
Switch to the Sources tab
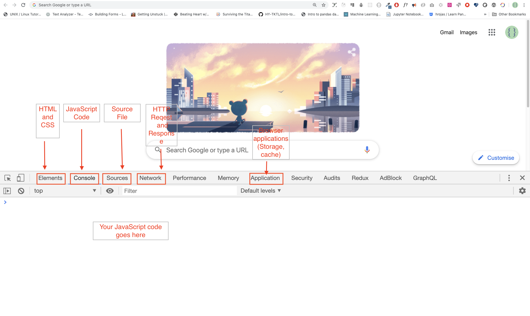coord(117,178)
